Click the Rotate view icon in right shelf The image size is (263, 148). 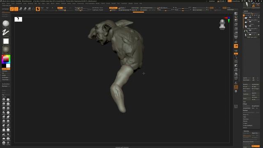(236, 74)
